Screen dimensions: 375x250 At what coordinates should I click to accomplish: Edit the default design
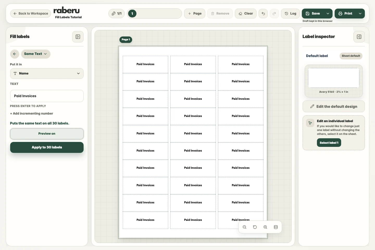[x=334, y=107]
